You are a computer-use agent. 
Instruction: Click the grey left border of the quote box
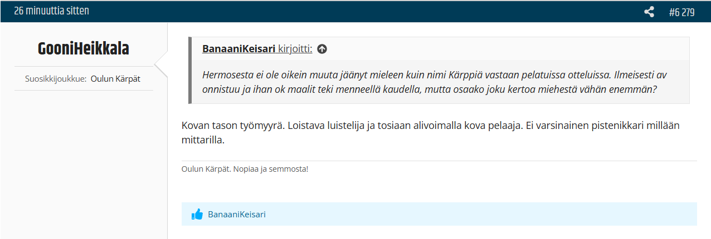click(190, 71)
